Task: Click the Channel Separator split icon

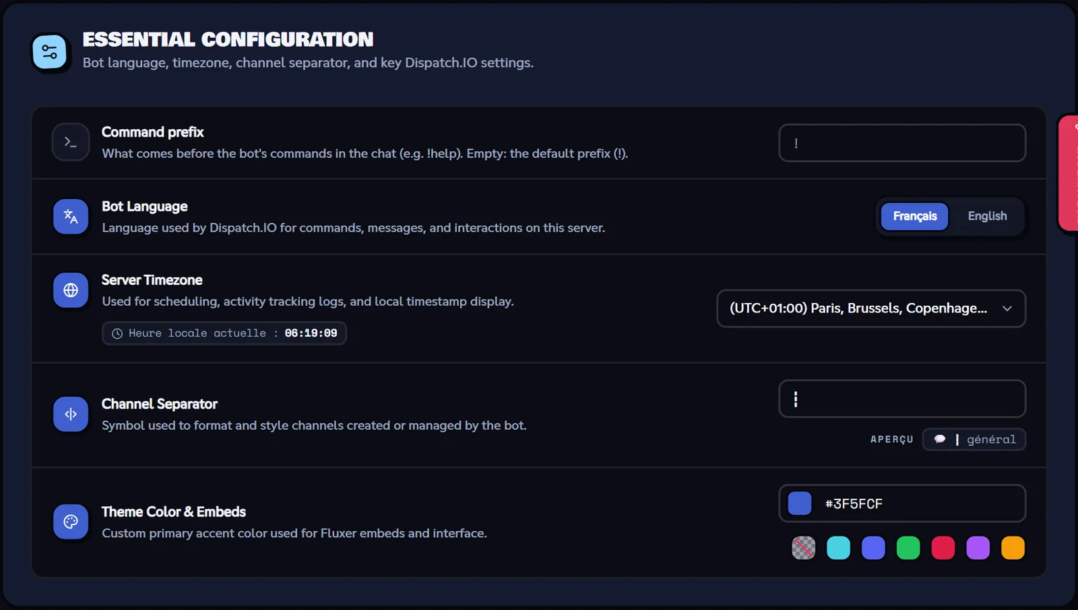Action: [x=71, y=414]
